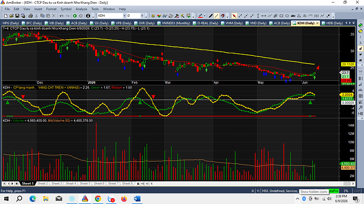Open the Format menu
This screenshot has width=364, height=204.
[x=51, y=9]
